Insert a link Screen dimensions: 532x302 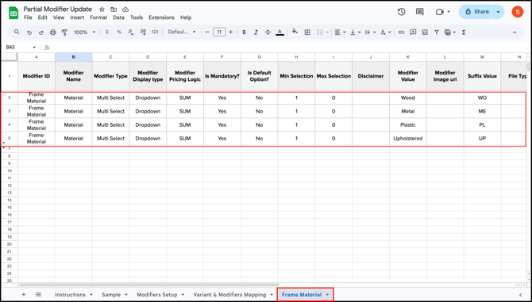tap(401, 32)
